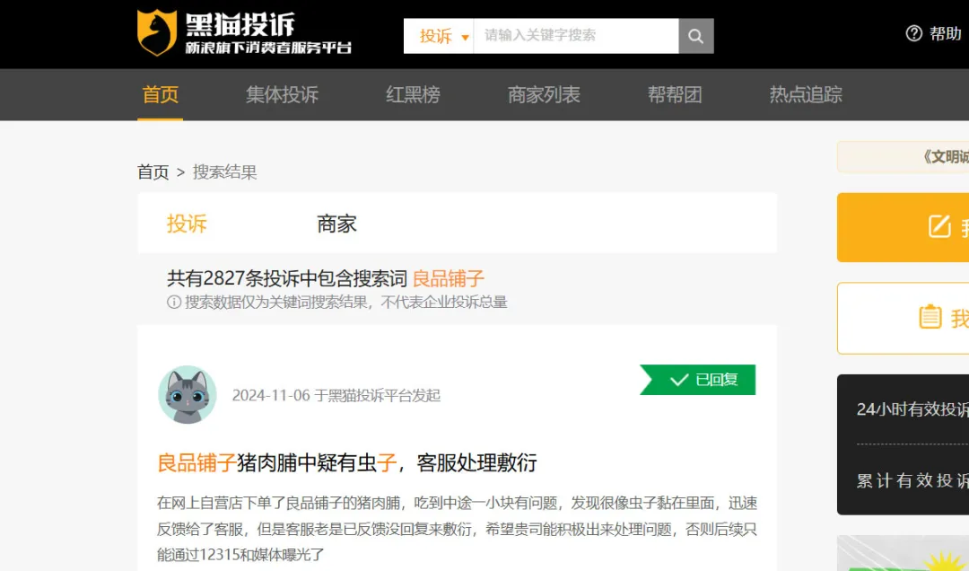Select the 投诉 results tab
Screen dimensions: 969x571
187,224
